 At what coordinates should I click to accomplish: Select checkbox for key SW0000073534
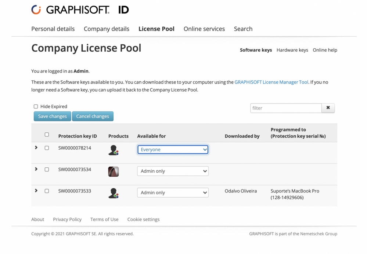click(47, 169)
